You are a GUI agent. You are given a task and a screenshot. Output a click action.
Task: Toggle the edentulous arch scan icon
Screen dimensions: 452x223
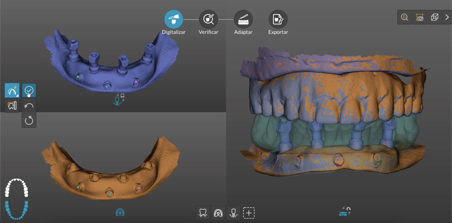218,213
